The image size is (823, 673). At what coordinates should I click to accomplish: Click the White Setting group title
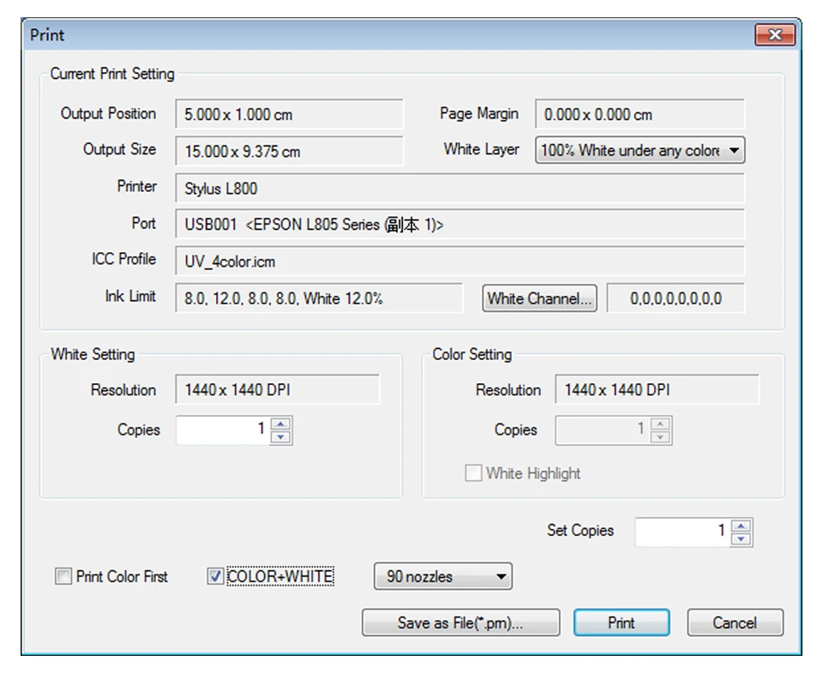(x=93, y=354)
